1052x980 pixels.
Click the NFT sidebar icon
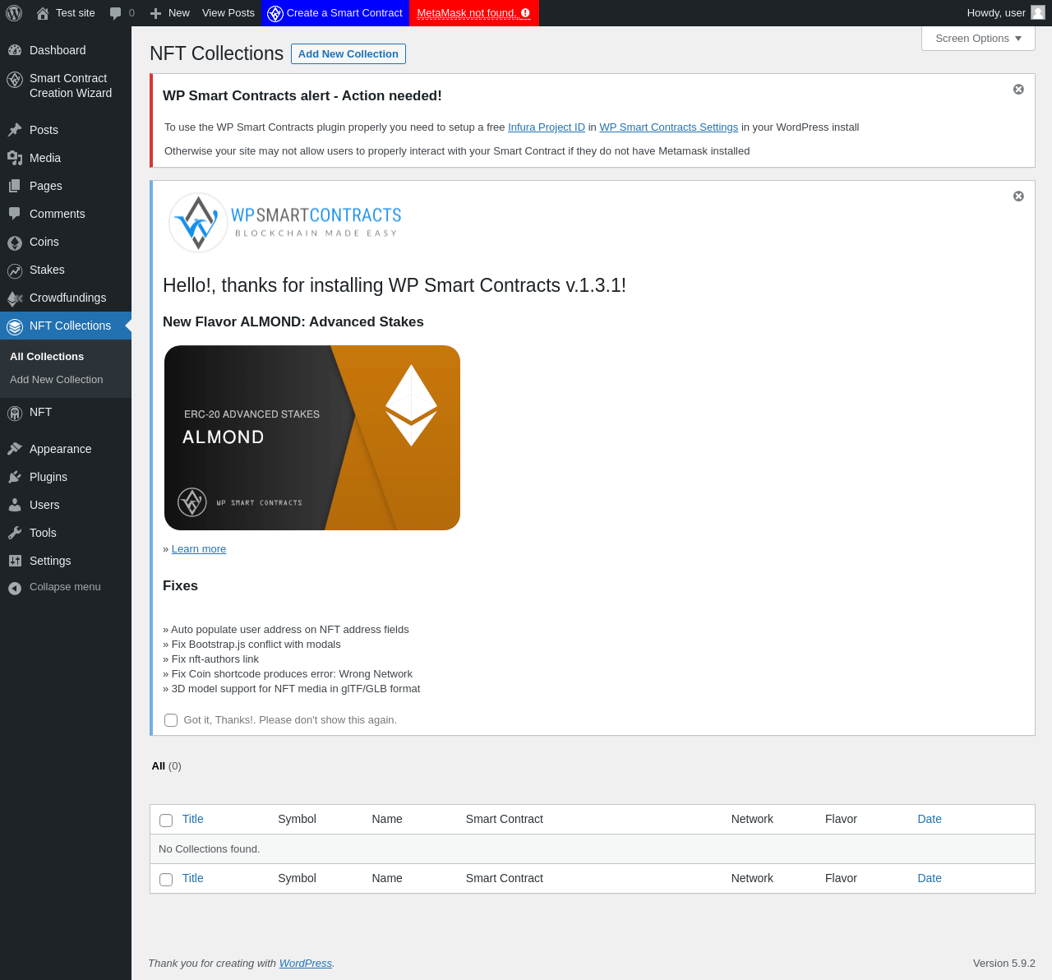[15, 413]
